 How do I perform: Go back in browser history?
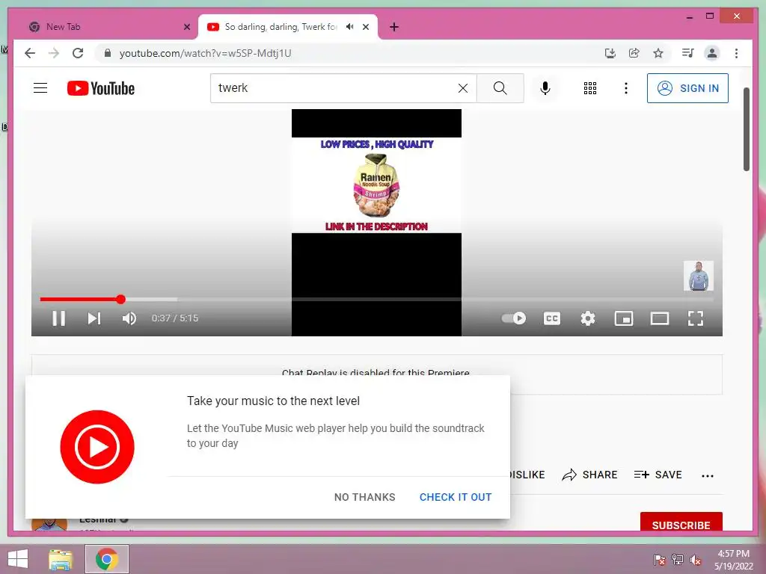tap(30, 53)
